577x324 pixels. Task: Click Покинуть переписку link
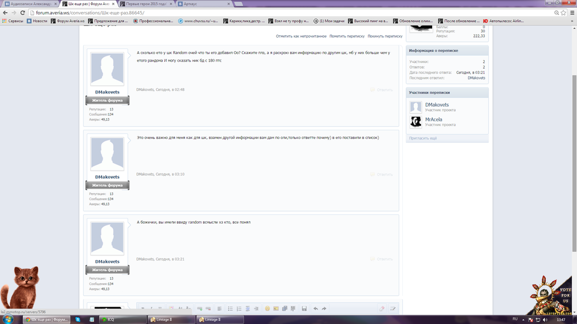385,36
